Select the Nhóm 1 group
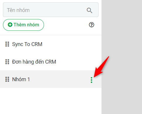The image size is (142, 114). 51,79
